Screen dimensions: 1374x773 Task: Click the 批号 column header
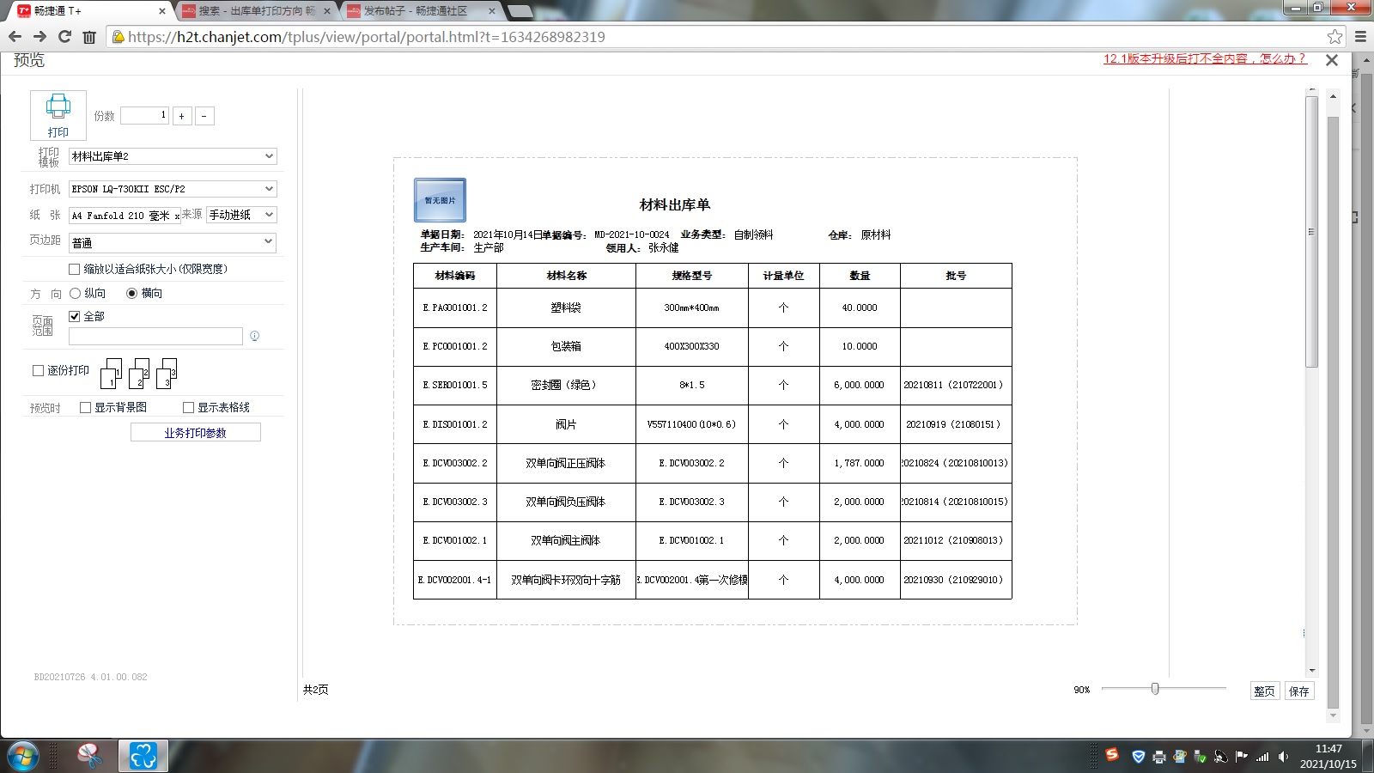pyautogui.click(x=956, y=276)
